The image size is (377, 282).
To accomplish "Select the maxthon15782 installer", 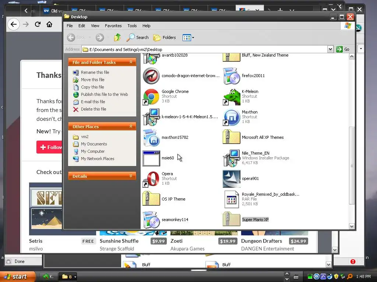I will coord(166,137).
